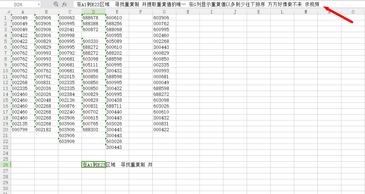
Task: Click cell E5 containing 605089
Action: pos(117,41)
